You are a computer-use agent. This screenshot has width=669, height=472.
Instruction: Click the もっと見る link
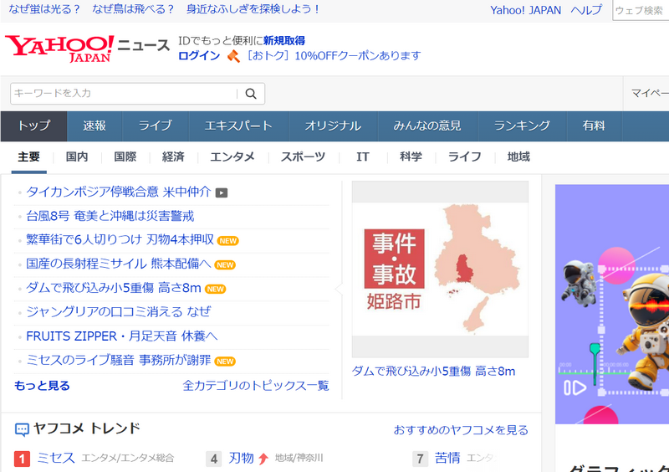pyautogui.click(x=42, y=386)
